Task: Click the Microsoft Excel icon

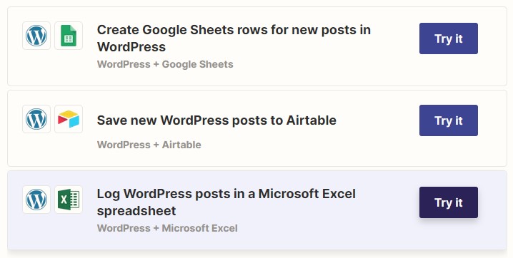Action: click(69, 200)
